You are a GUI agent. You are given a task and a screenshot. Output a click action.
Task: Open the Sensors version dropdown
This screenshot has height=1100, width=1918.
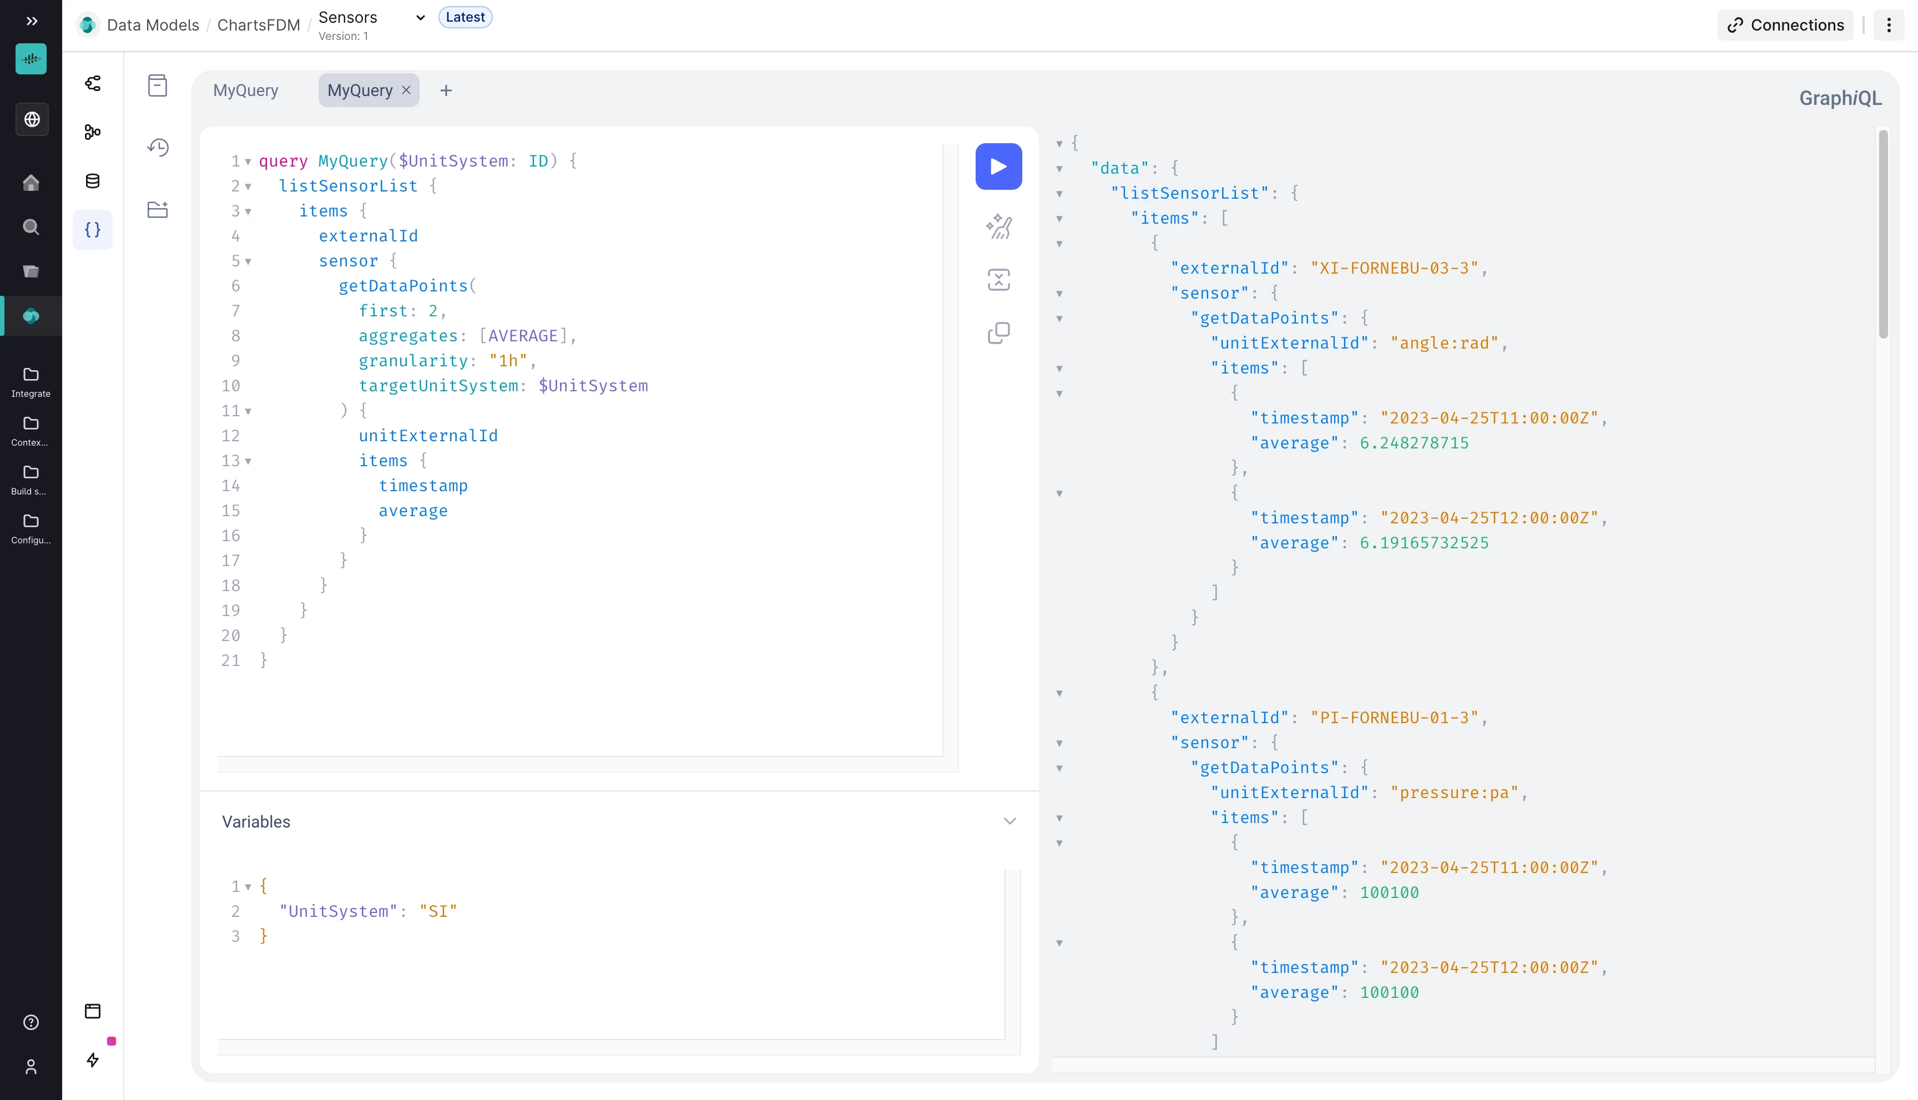(420, 17)
